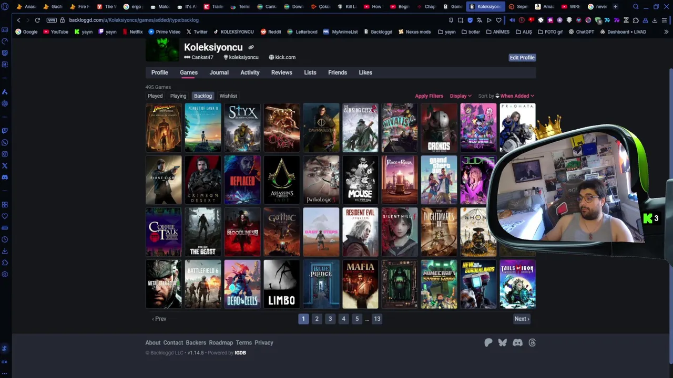Open the When Added sort dropdown
Image resolution: width=673 pixels, height=378 pixels.
tap(517, 96)
